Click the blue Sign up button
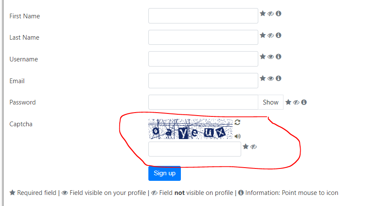The height and width of the screenshot is (206, 369). click(165, 174)
